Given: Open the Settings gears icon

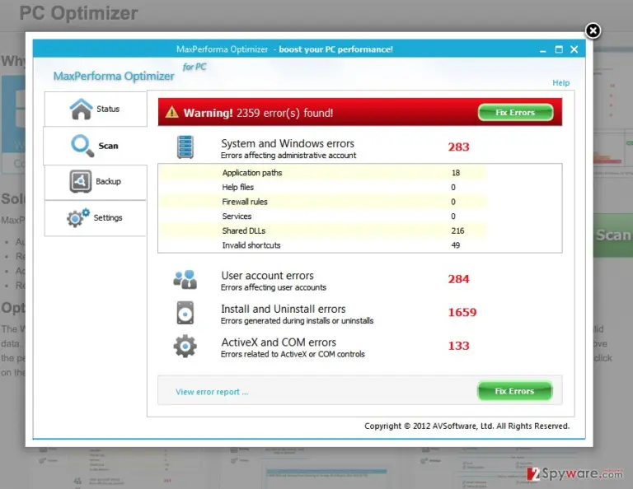Looking at the screenshot, I should 78,217.
